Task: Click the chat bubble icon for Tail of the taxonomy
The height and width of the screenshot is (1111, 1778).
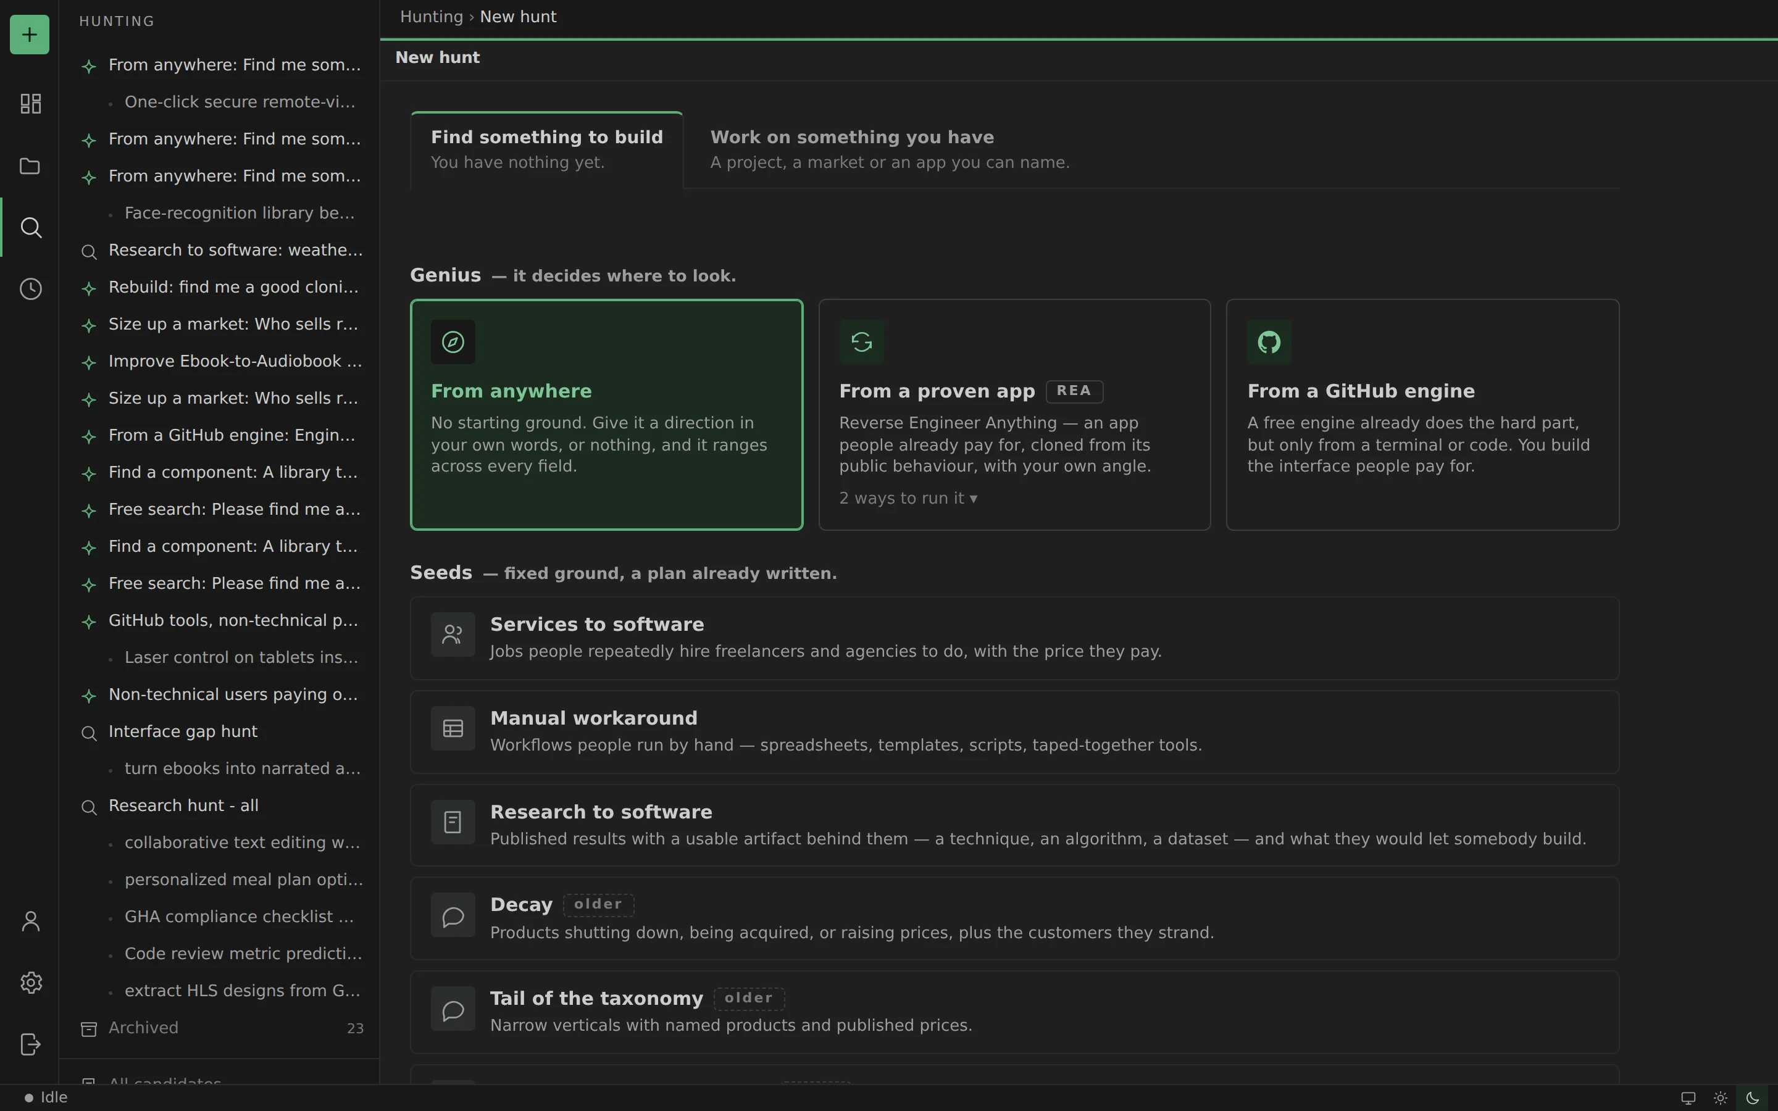Action: (x=453, y=1010)
